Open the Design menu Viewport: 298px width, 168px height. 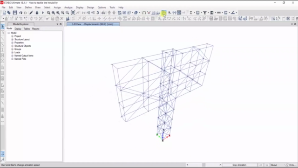coord(90,7)
